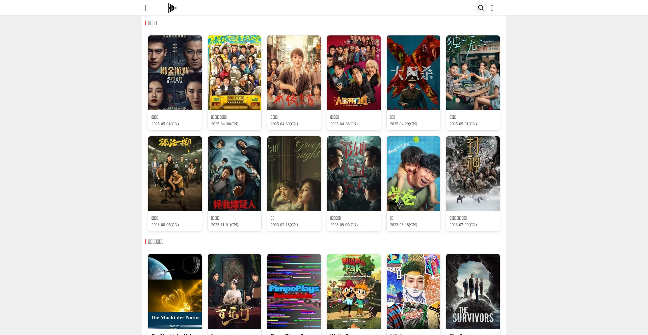Open the "Die Macht der Natur" poster

tap(175, 291)
